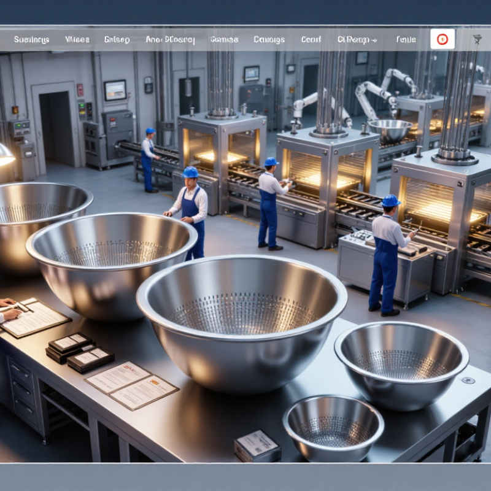
Task: Select the 'Gnlsep' navigation item
Action: [117, 40]
